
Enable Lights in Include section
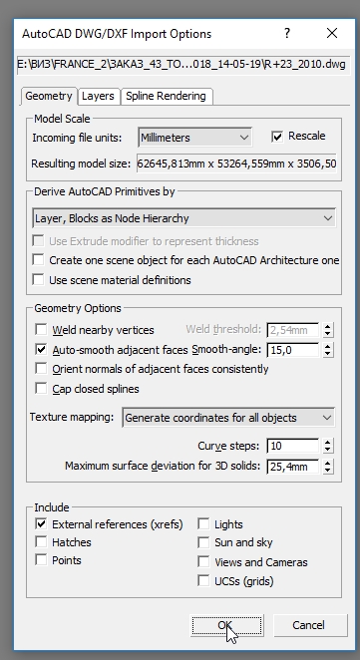pyautogui.click(x=203, y=523)
